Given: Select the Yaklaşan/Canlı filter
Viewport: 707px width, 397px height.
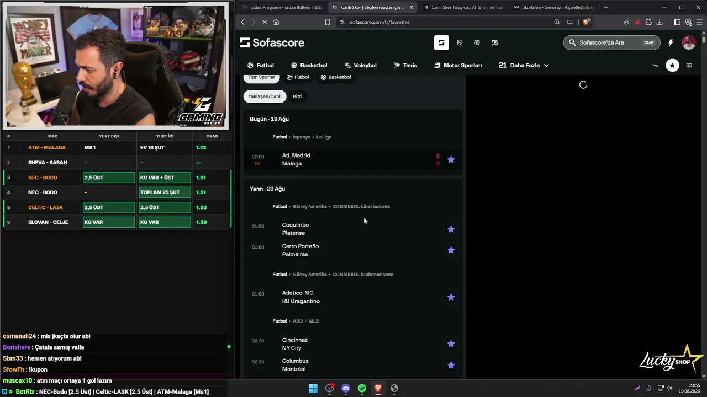Looking at the screenshot, I should tap(265, 96).
